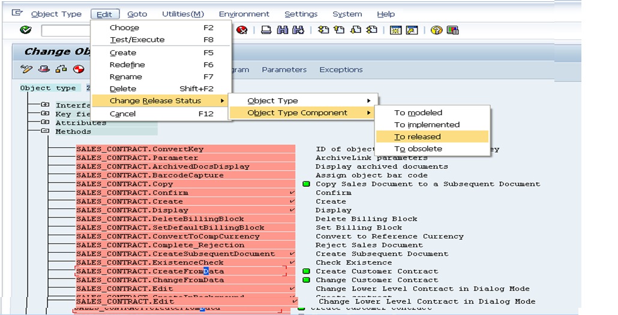Viewport: 618px width, 315px height.
Task: Choose To released status
Action: [433, 137]
